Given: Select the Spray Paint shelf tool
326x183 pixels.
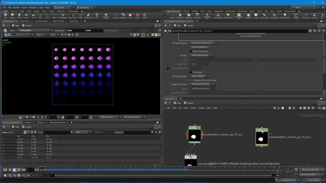Looking at the screenshot, I should tap(89, 16).
